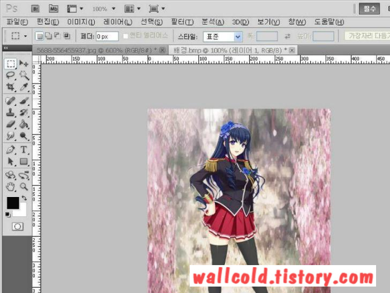The image size is (390, 293).
Task: Select the Rectangular Marquee tool
Action: [11, 63]
